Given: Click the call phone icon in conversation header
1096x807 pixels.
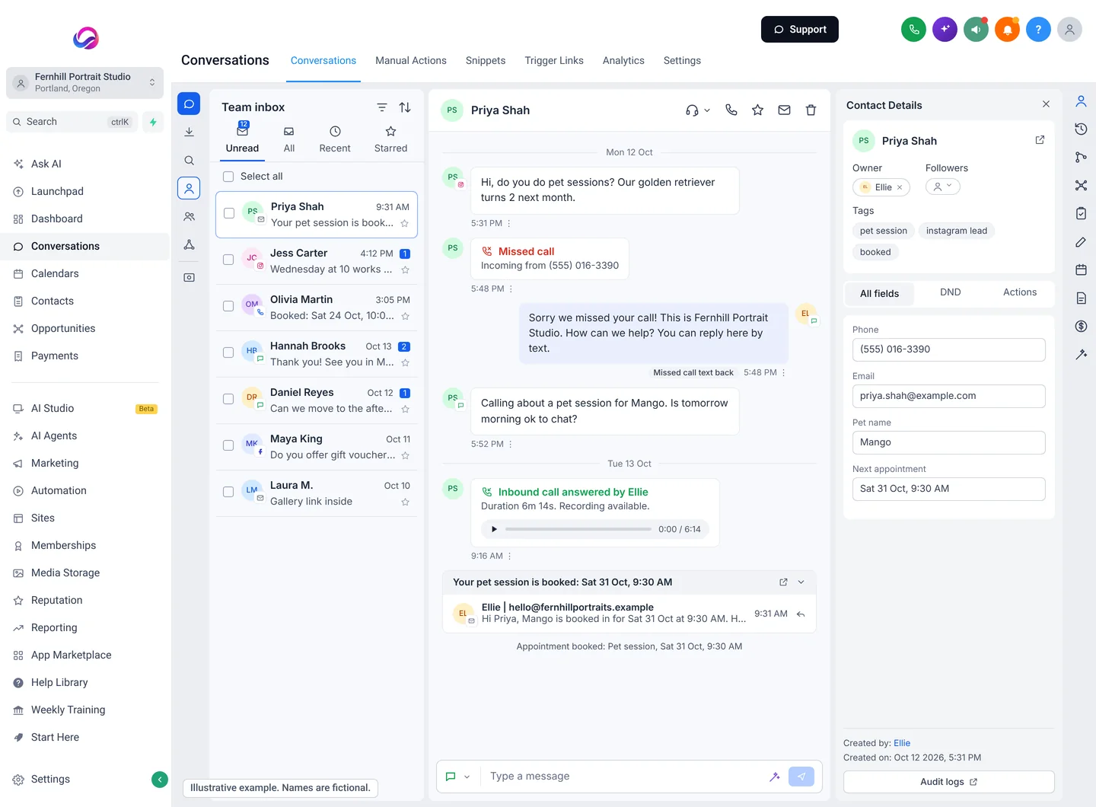Looking at the screenshot, I should [x=731, y=110].
